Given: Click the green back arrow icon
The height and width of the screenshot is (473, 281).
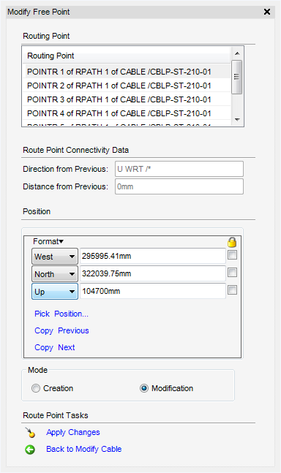Looking at the screenshot, I should click(x=30, y=450).
